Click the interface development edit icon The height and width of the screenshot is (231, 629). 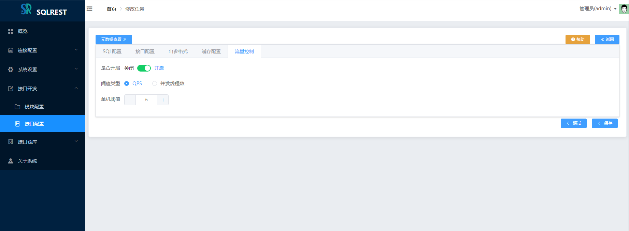pyautogui.click(x=11, y=89)
